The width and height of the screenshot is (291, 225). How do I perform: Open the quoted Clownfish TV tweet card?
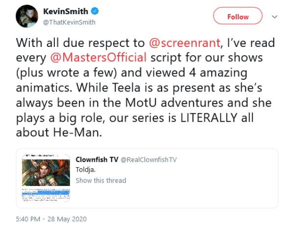(x=147, y=178)
